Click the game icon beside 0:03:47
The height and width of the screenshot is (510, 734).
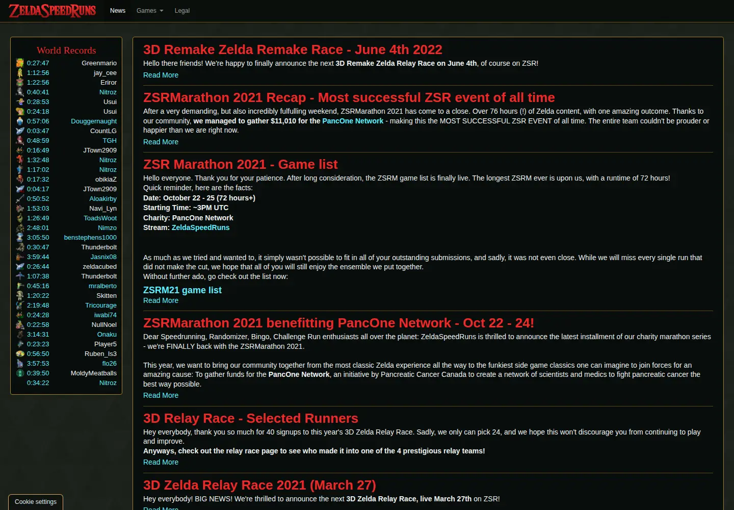pyautogui.click(x=20, y=131)
